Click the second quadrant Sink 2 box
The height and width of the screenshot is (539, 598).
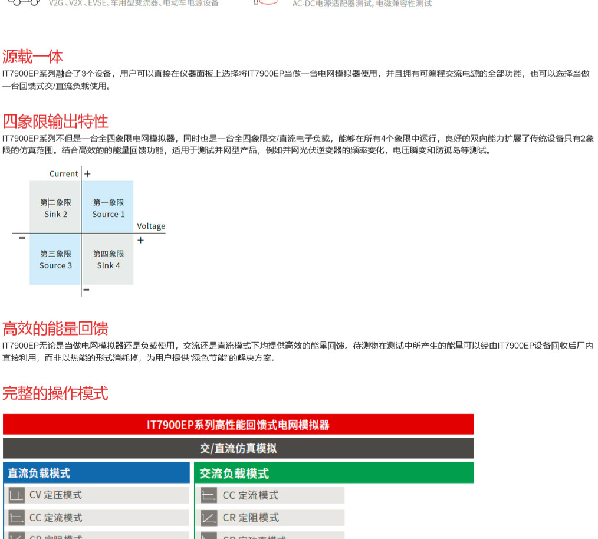tap(55, 208)
